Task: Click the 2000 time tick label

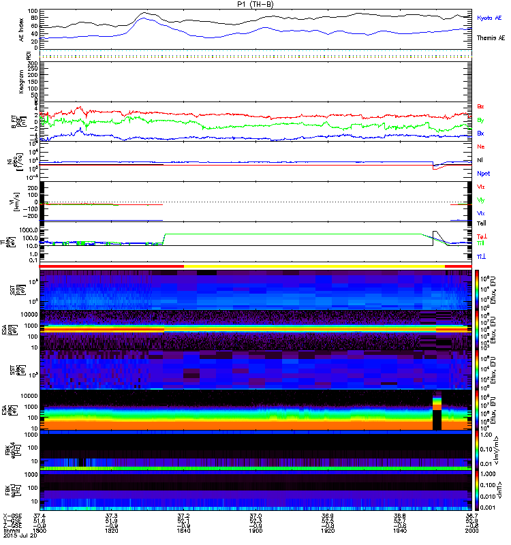Action: click(x=471, y=531)
